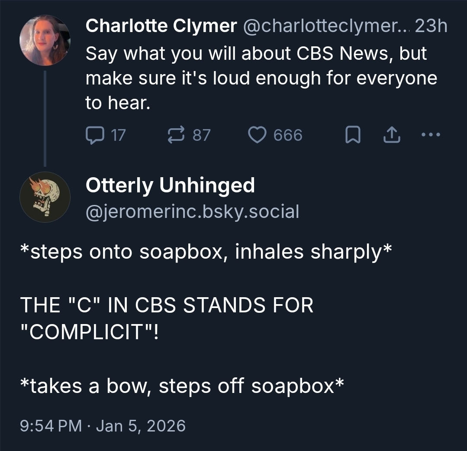Viewport: 467px width, 451px height.
Task: Visit the Otterly Unhinged profile name
Action: [x=170, y=186]
